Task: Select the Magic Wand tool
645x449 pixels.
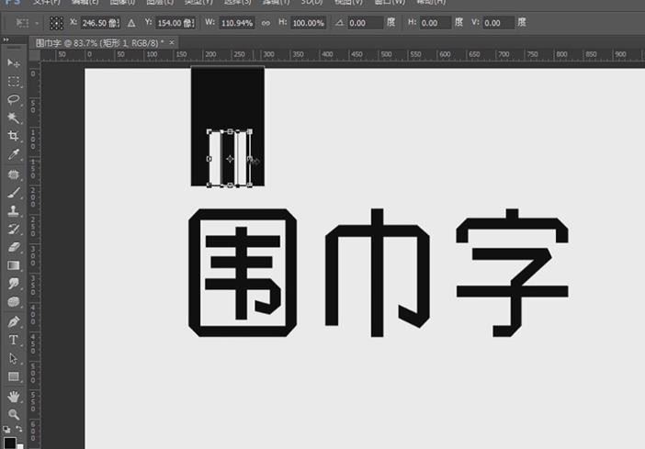Action: pos(13,118)
